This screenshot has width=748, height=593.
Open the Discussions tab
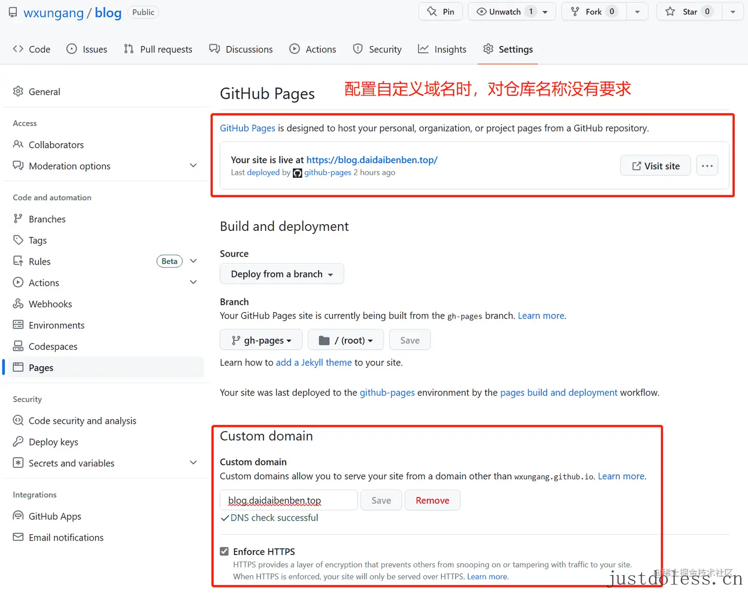(241, 49)
